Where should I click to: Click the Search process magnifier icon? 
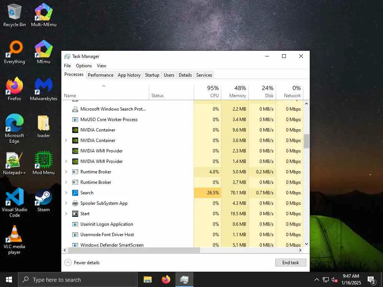click(x=75, y=193)
